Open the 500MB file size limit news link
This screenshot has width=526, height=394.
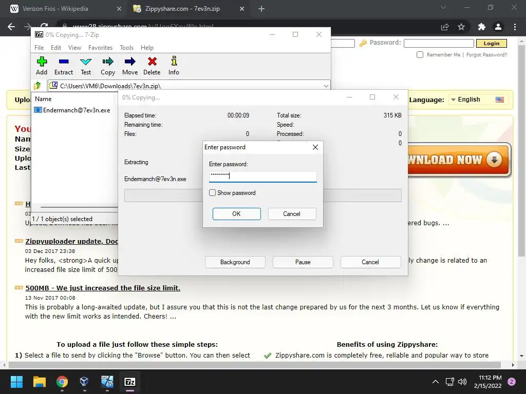(103, 288)
